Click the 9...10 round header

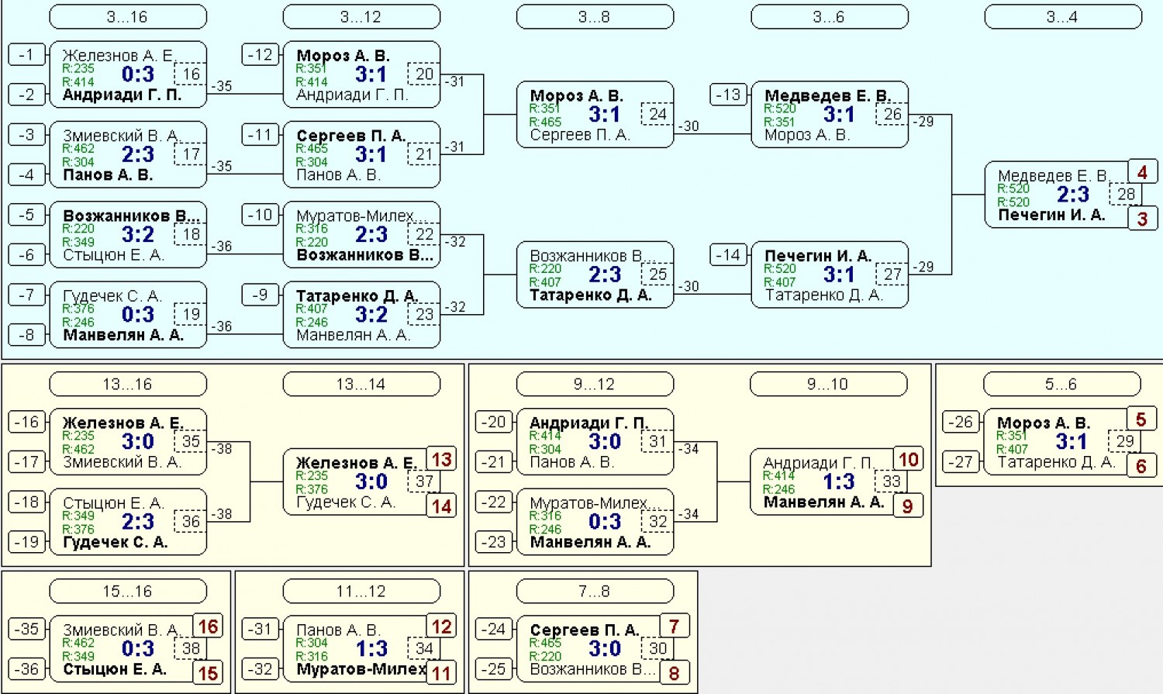click(829, 384)
